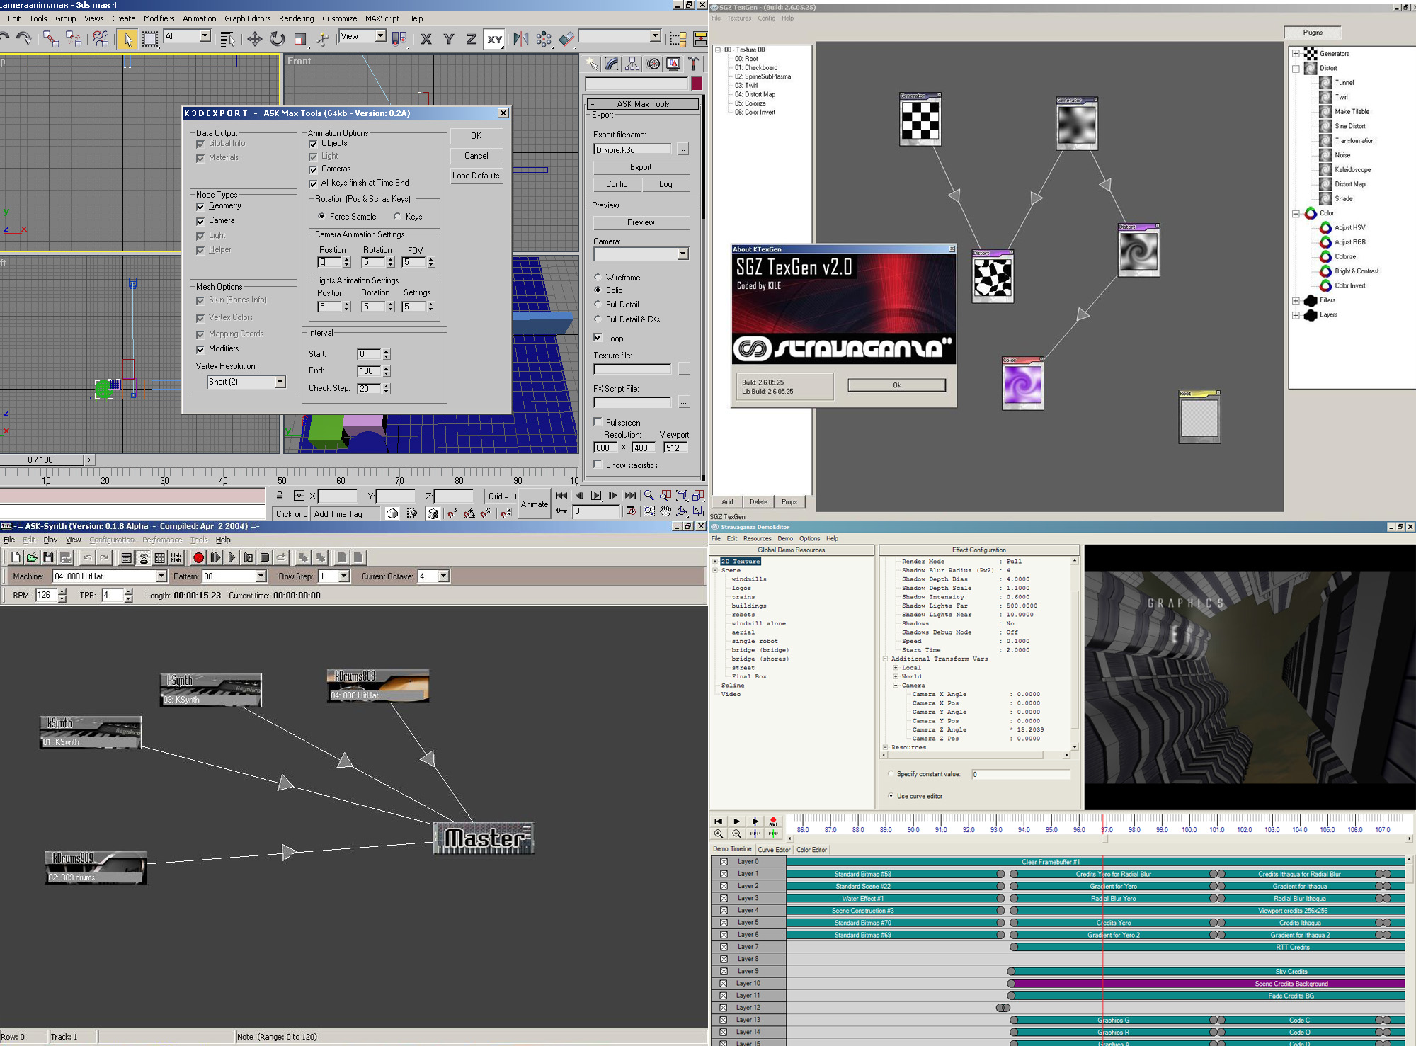Toggle Modifiers checkbox in Mesh Options

click(200, 349)
